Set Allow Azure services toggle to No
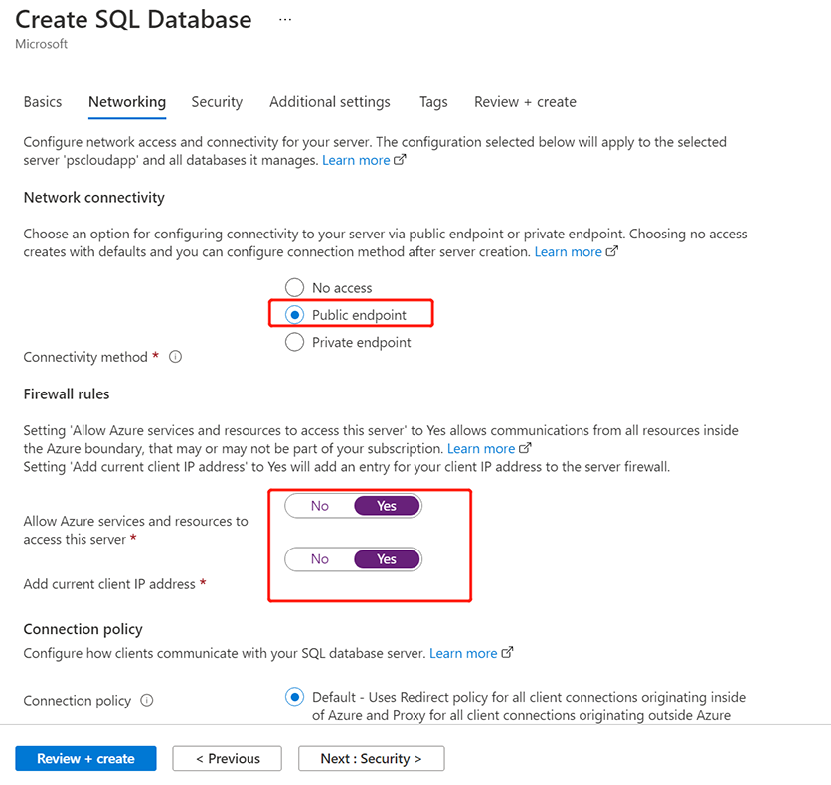 pos(319,506)
